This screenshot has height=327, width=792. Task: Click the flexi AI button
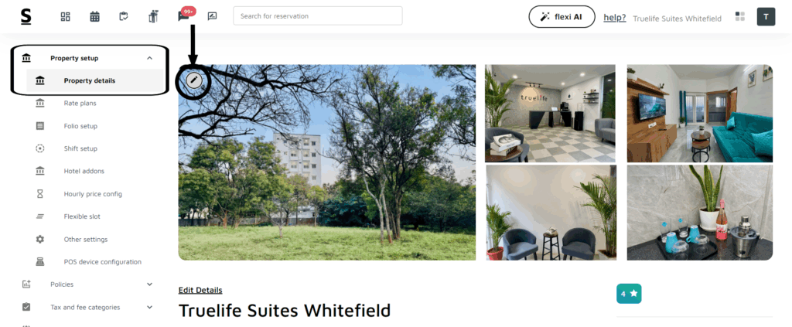coord(562,17)
